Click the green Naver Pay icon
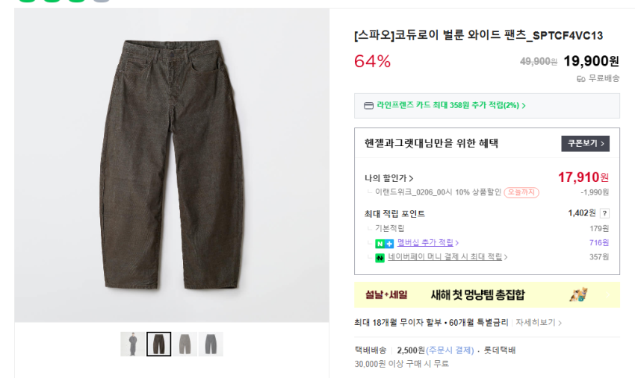 (380, 257)
